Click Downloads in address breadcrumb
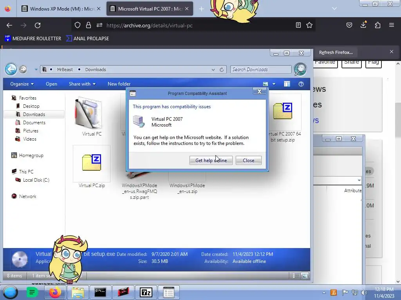This screenshot has height=300, width=401. tap(96, 70)
